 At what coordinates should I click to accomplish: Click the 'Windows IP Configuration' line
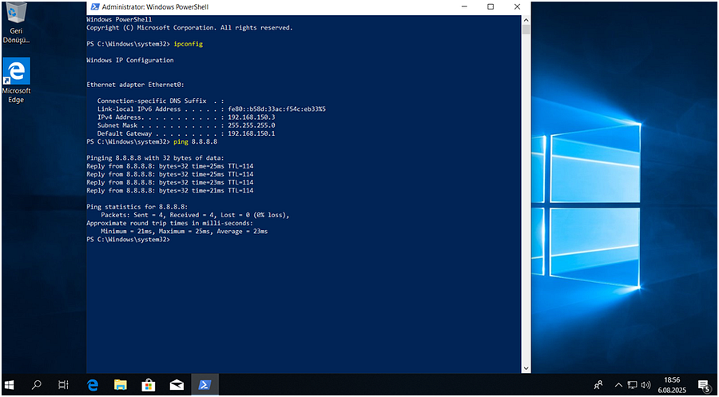129,60
